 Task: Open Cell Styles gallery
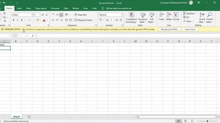pyautogui.click(x=151, y=18)
